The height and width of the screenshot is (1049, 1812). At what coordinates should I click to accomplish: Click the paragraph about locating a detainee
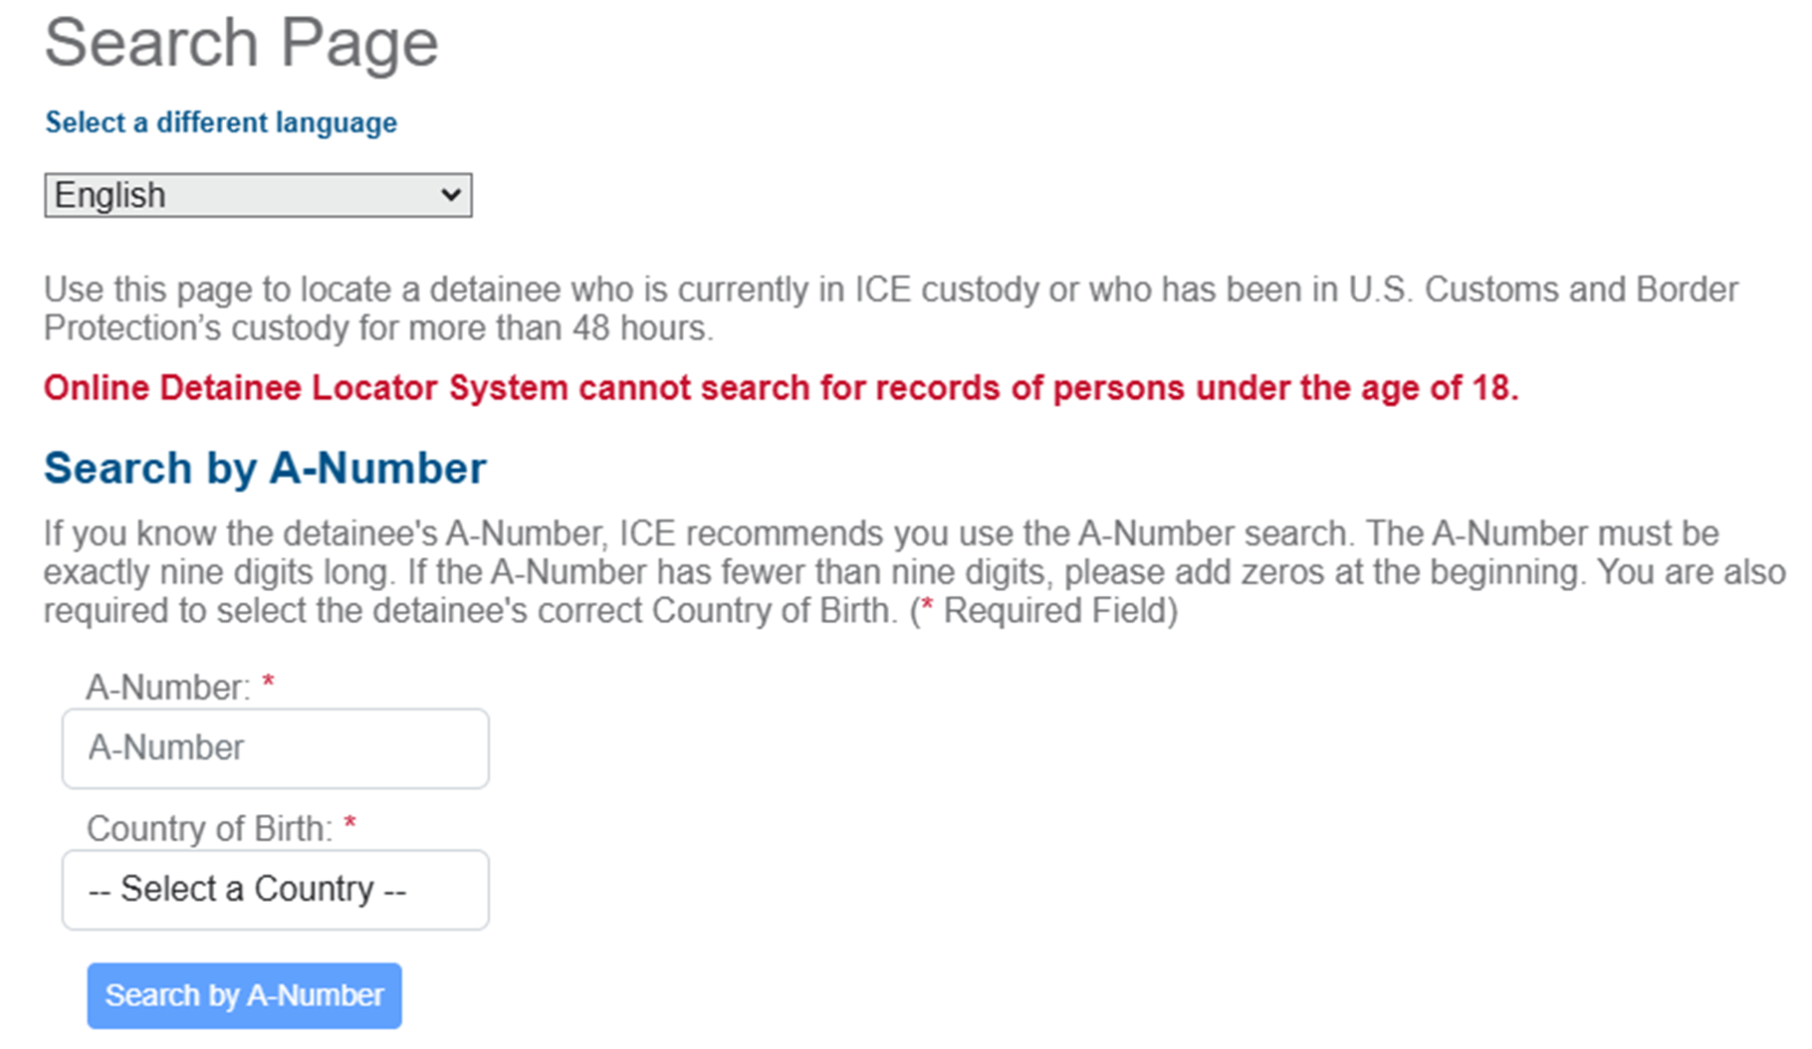coord(890,309)
